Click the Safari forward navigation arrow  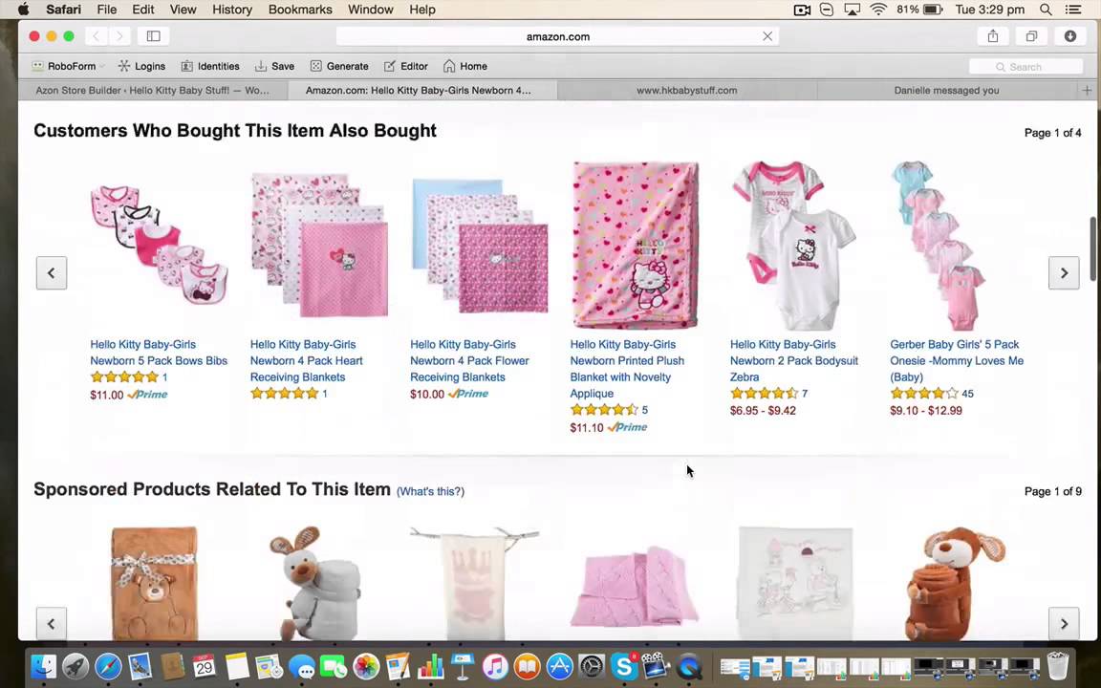pos(119,36)
